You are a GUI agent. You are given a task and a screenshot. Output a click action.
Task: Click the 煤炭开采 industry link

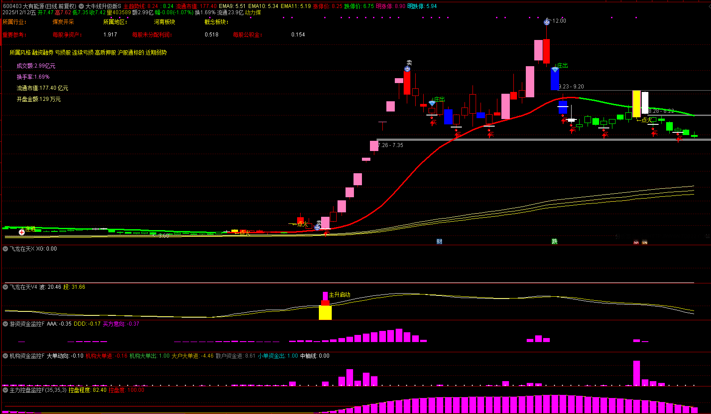click(64, 22)
